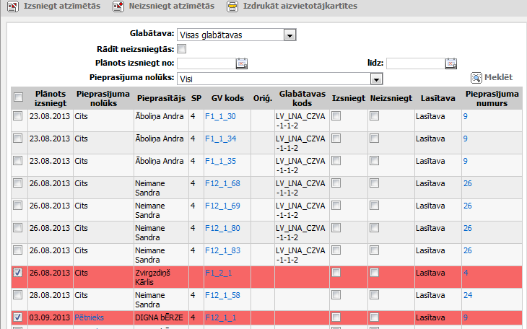Uncheck the row checkbox for Zvirgzdiņš Kārlis

(18, 273)
